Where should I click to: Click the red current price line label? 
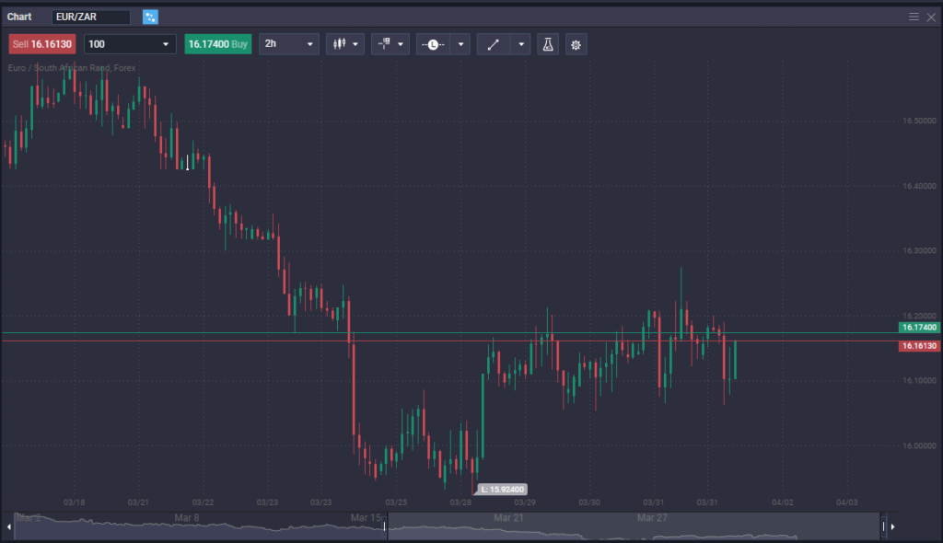pos(918,345)
